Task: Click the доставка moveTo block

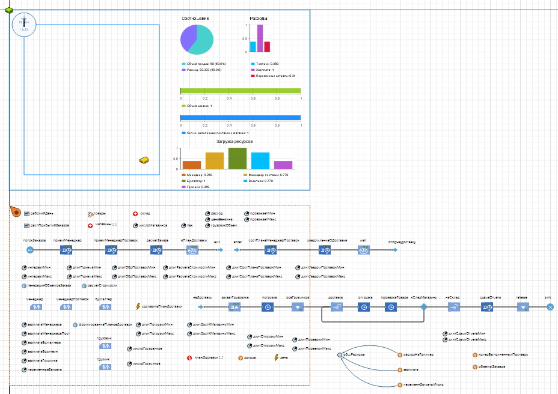Action: tap(337, 307)
